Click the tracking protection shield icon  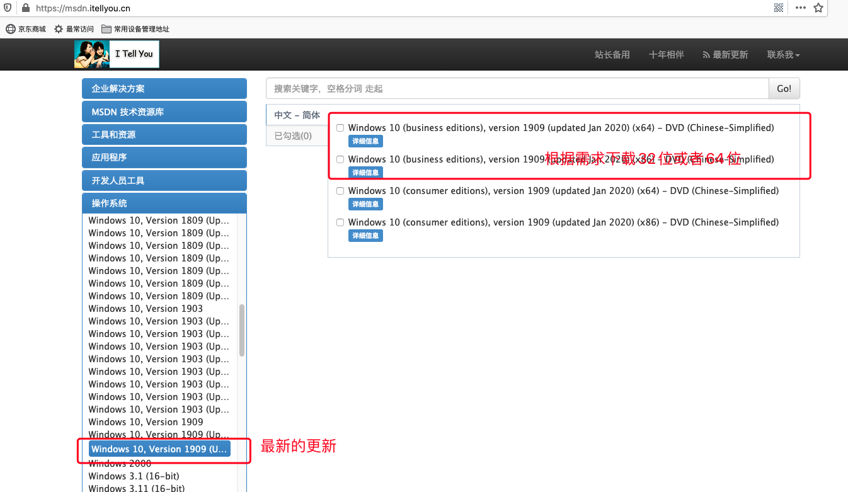tap(8, 8)
